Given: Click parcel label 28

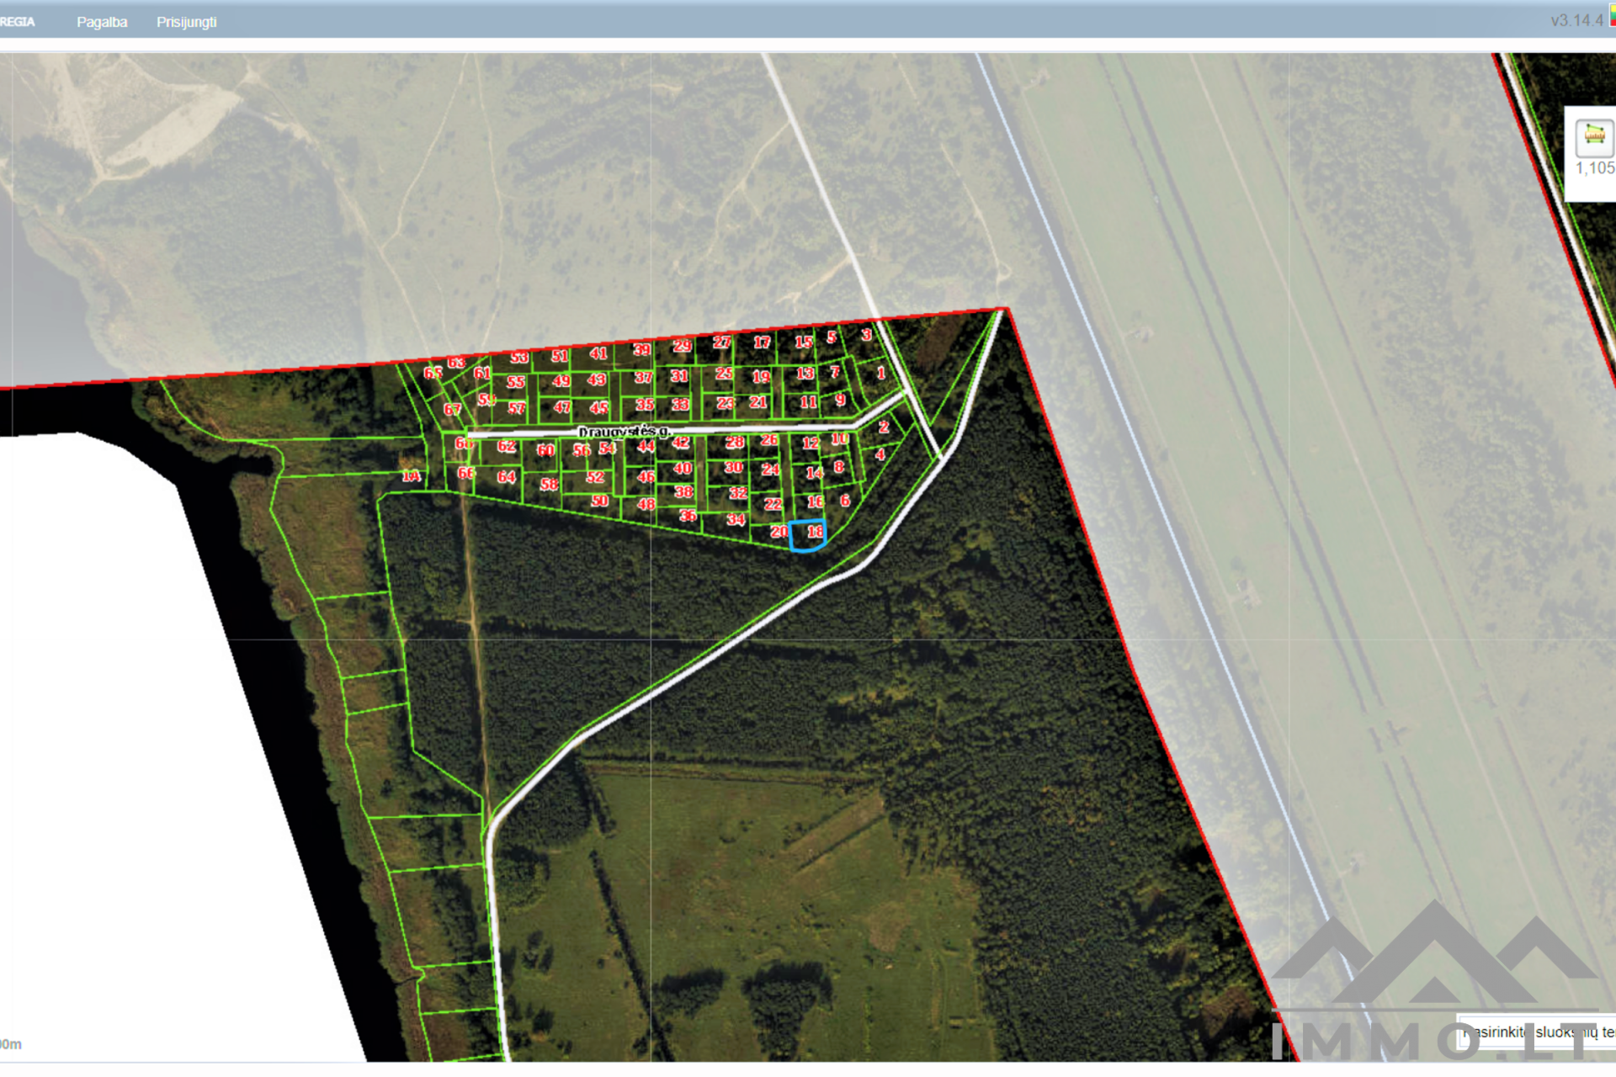Looking at the screenshot, I should pyautogui.click(x=735, y=442).
